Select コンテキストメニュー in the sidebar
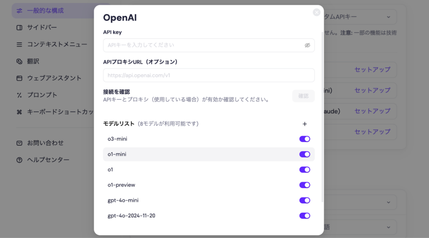 tap(57, 44)
